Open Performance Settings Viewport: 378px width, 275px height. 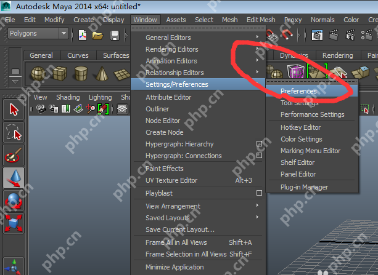click(x=311, y=114)
